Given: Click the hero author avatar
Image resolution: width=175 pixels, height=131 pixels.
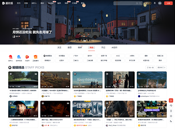Looking at the screenshot, I should pos(14,36).
